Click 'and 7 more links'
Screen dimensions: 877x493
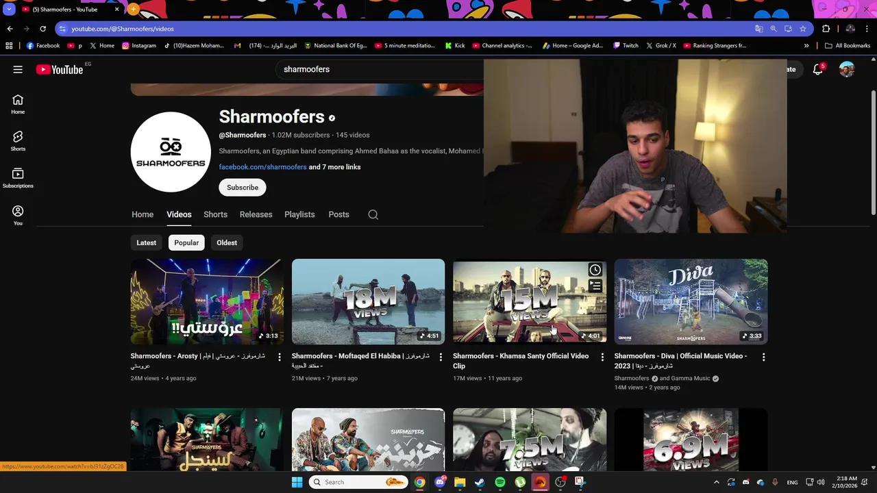(x=334, y=167)
